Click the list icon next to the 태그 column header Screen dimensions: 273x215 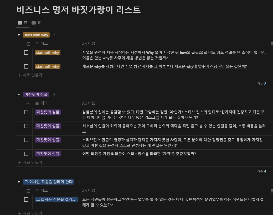(x=37, y=44)
